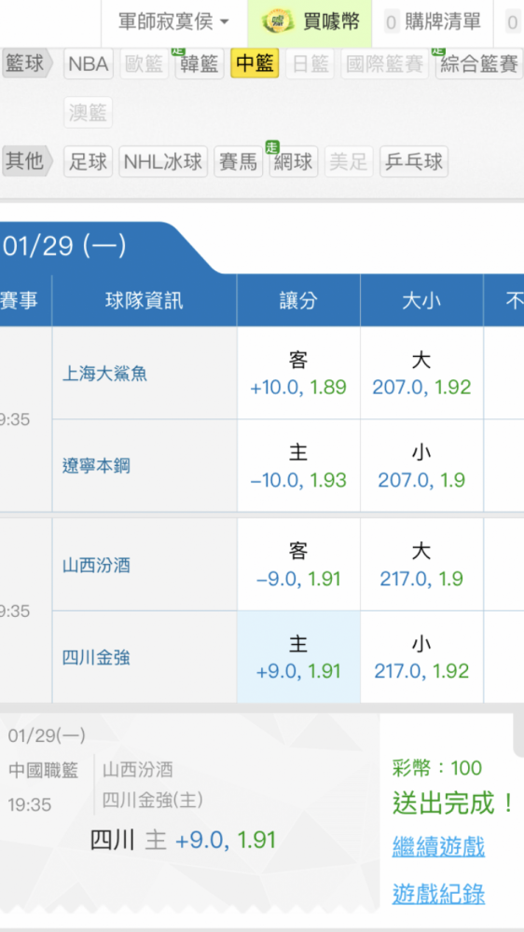Choose the 網球 sport category
524x932 pixels.
point(294,161)
